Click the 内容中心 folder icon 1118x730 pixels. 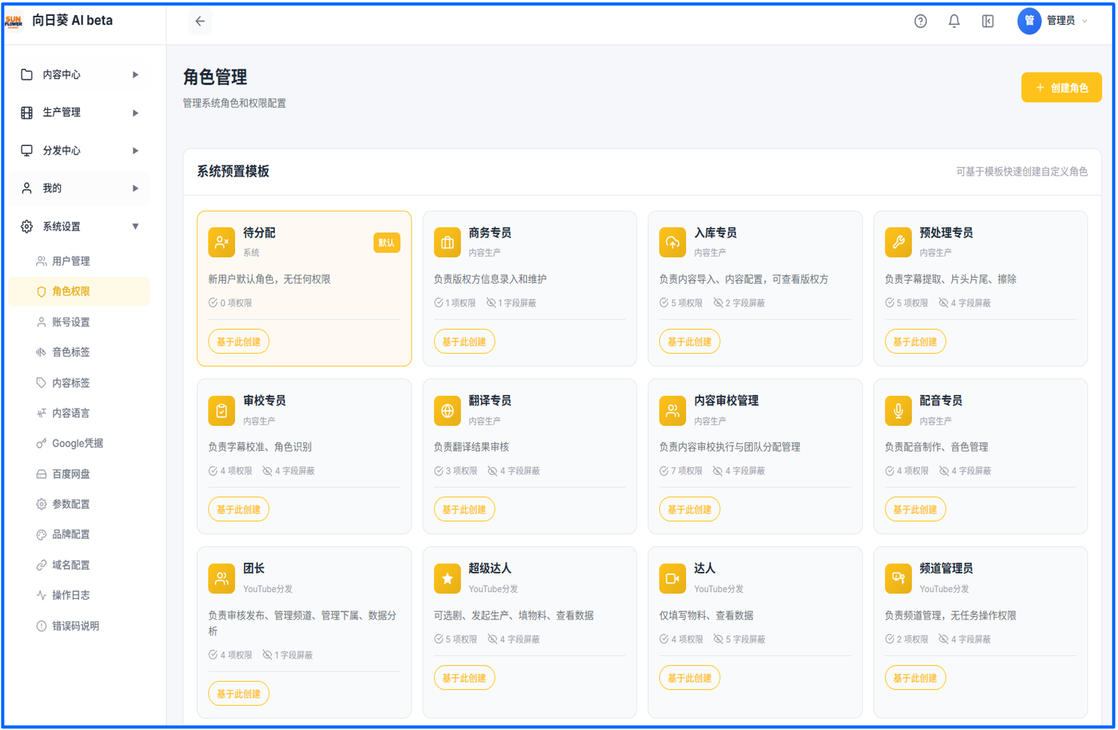click(x=27, y=75)
